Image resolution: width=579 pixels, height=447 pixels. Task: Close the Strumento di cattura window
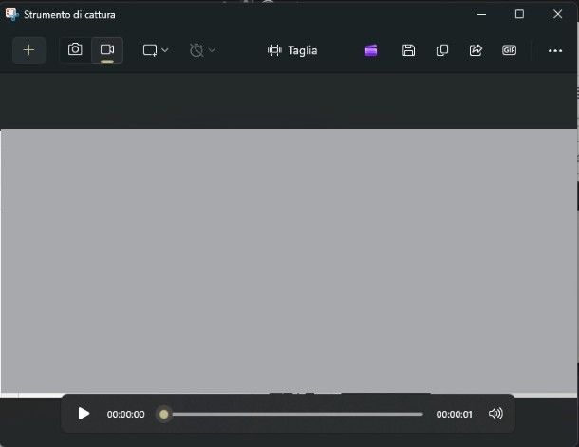tap(557, 14)
